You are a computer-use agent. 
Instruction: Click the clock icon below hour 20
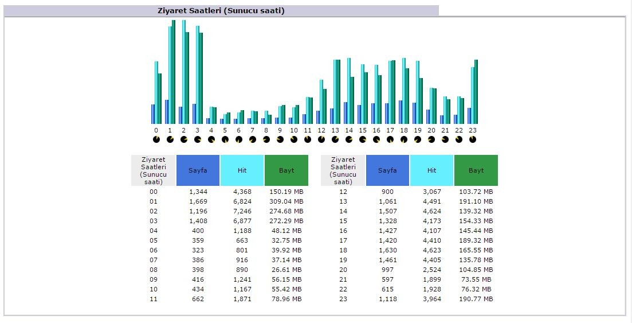coord(431,139)
